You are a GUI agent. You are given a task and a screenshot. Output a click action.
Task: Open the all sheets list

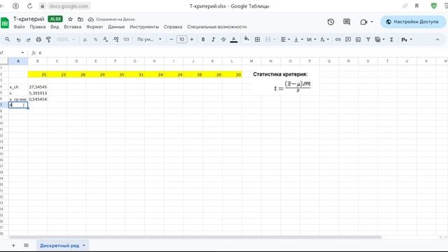coord(26,245)
